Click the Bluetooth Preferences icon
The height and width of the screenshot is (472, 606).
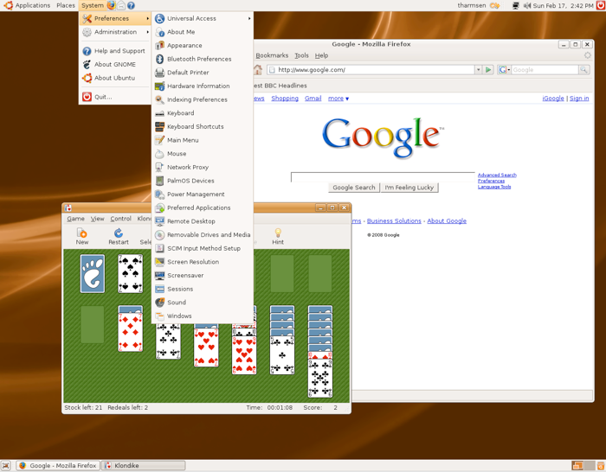[159, 59]
